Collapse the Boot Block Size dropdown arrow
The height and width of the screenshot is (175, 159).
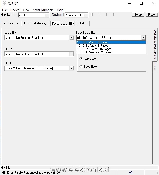coord(143,37)
